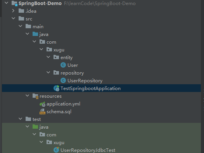Click the entity package icon

pos(56,57)
